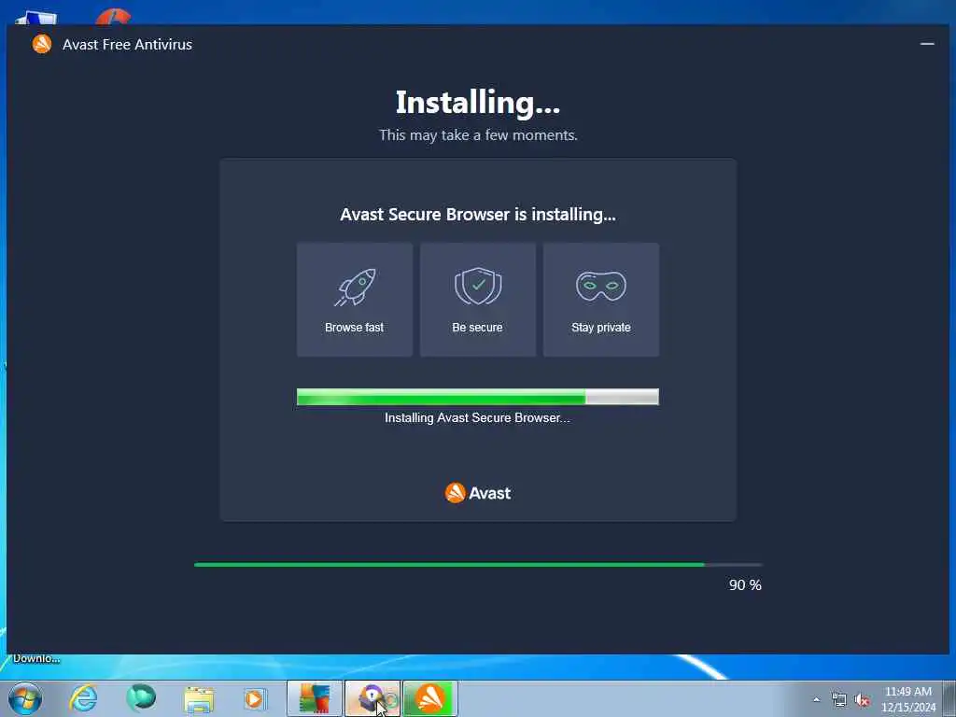The width and height of the screenshot is (956, 717).
Task: Click the Avast Free Antivirus window title
Action: (127, 45)
